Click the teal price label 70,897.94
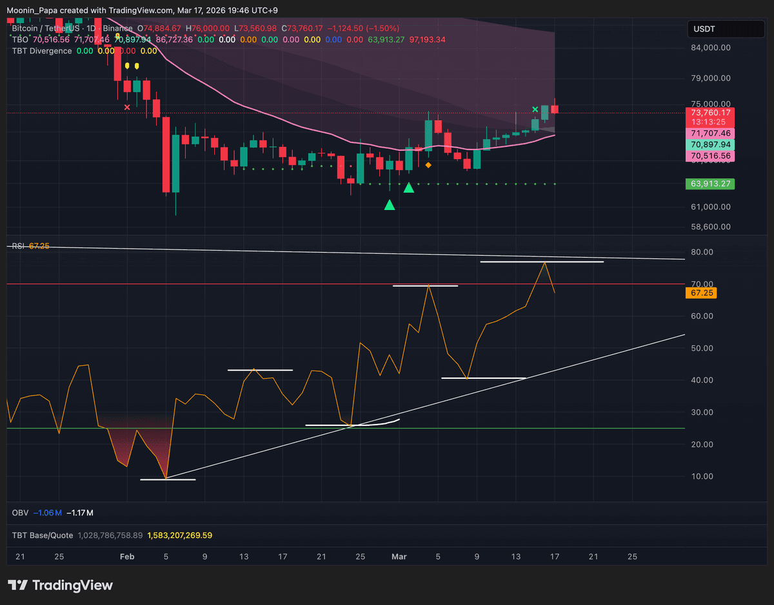774x605 pixels. [x=709, y=144]
